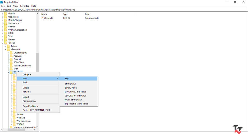Click the Mozilla folder icon
This screenshot has width=248, height=139.
coord(5,14)
